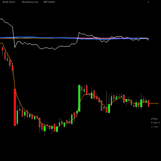The image size is (161, 161).
Task: Click the 'in 5 Days' text
Action: point(155,127)
